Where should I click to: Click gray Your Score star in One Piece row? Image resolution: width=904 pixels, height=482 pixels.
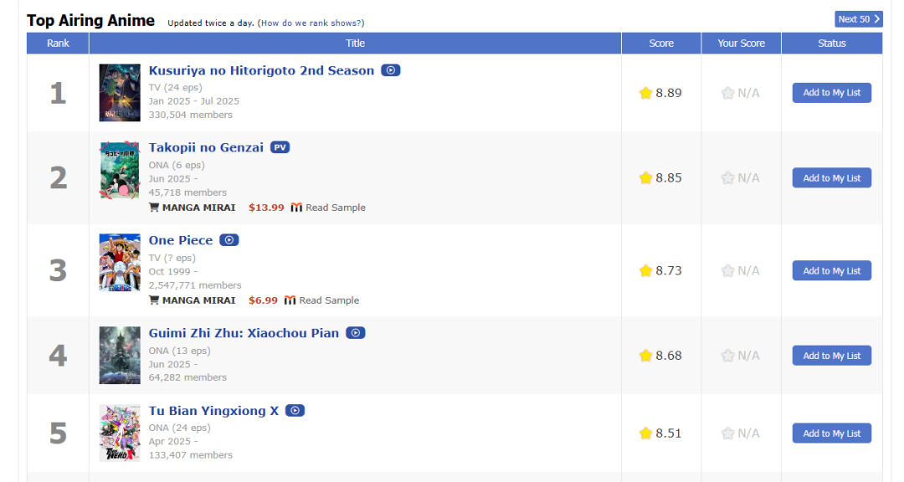click(x=727, y=270)
